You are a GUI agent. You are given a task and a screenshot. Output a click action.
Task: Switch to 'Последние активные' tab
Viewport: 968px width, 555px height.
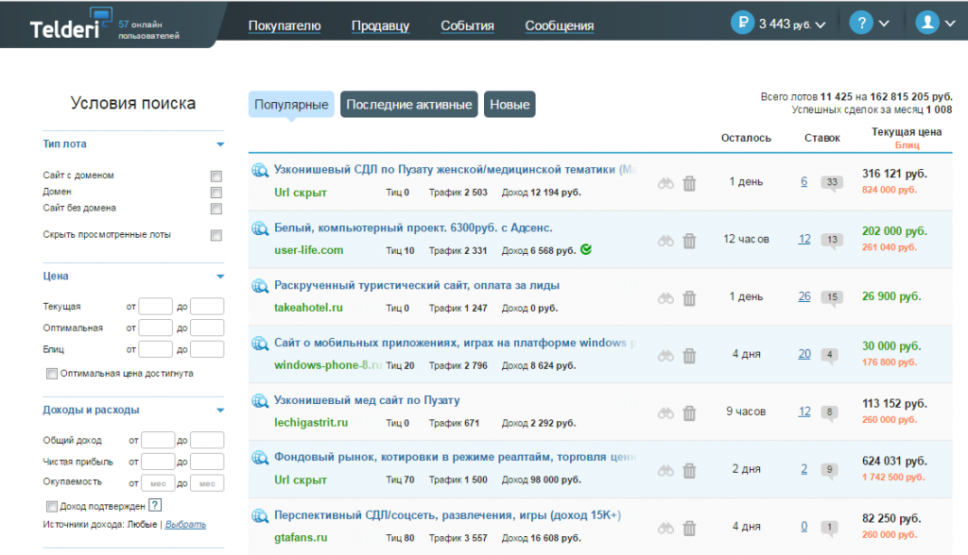409,105
